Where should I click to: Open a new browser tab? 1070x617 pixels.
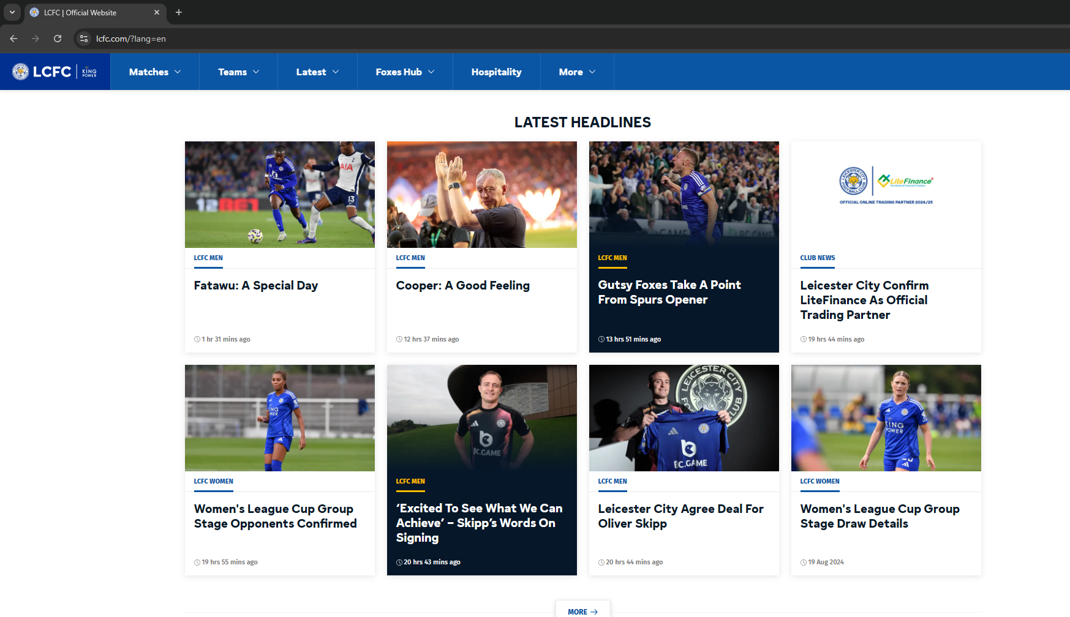[179, 12]
